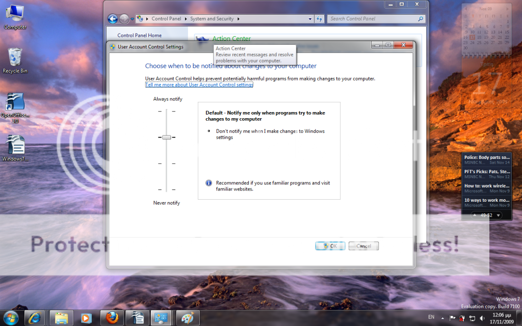Expand the address bar history dropdown
This screenshot has height=326, width=522.
pos(310,19)
